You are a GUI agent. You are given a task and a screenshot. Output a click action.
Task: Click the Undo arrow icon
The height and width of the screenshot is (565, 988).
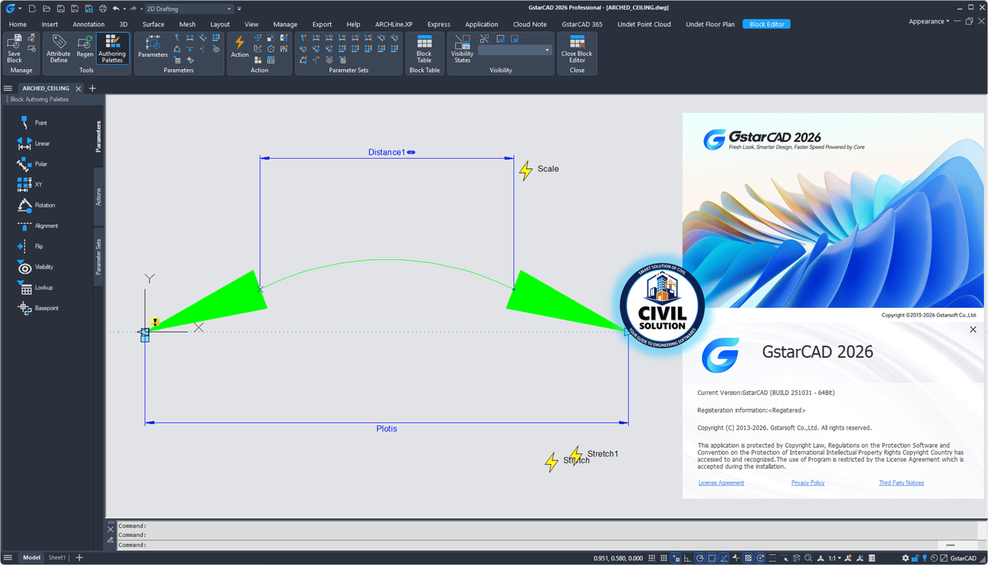[116, 9]
